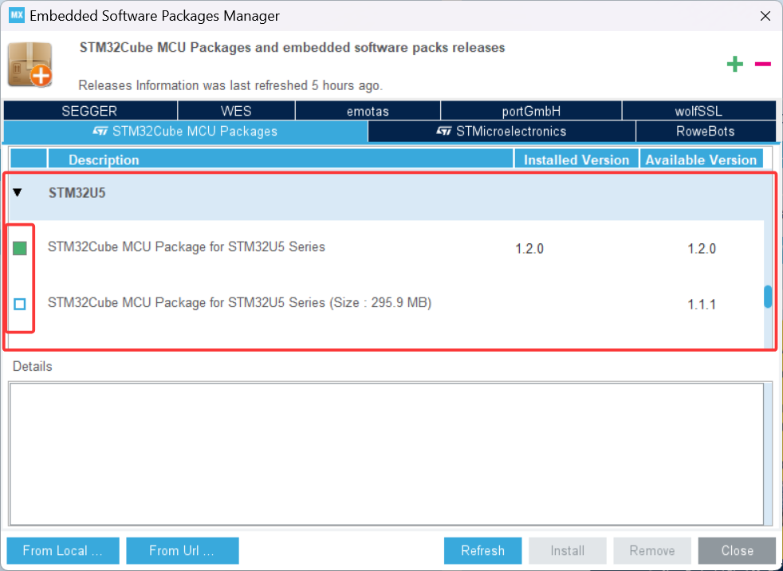Click the Refresh button
783x571 pixels.
pyautogui.click(x=483, y=550)
